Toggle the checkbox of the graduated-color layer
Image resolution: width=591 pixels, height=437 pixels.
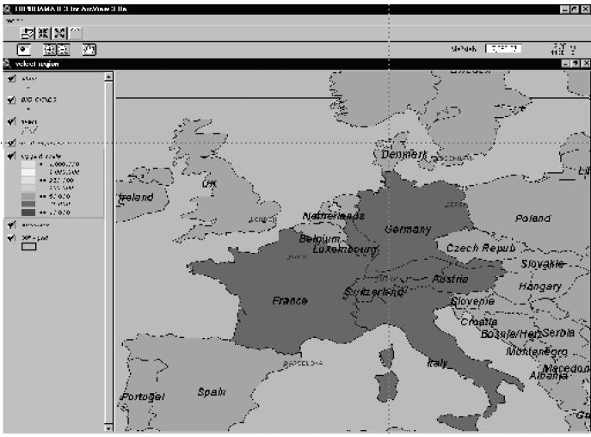11,157
